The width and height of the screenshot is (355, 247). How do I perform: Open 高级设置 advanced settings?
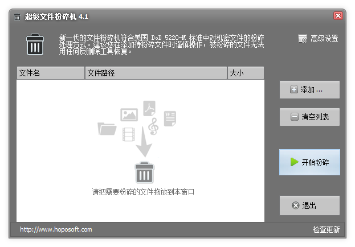click(x=319, y=39)
